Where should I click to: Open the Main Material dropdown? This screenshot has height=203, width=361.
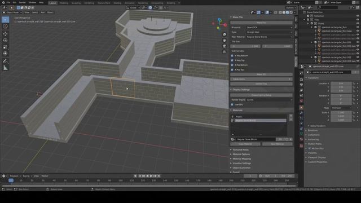point(269,37)
